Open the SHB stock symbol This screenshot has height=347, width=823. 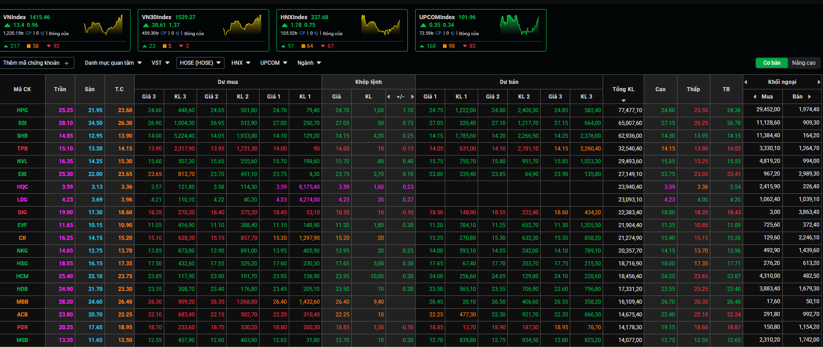(22, 136)
